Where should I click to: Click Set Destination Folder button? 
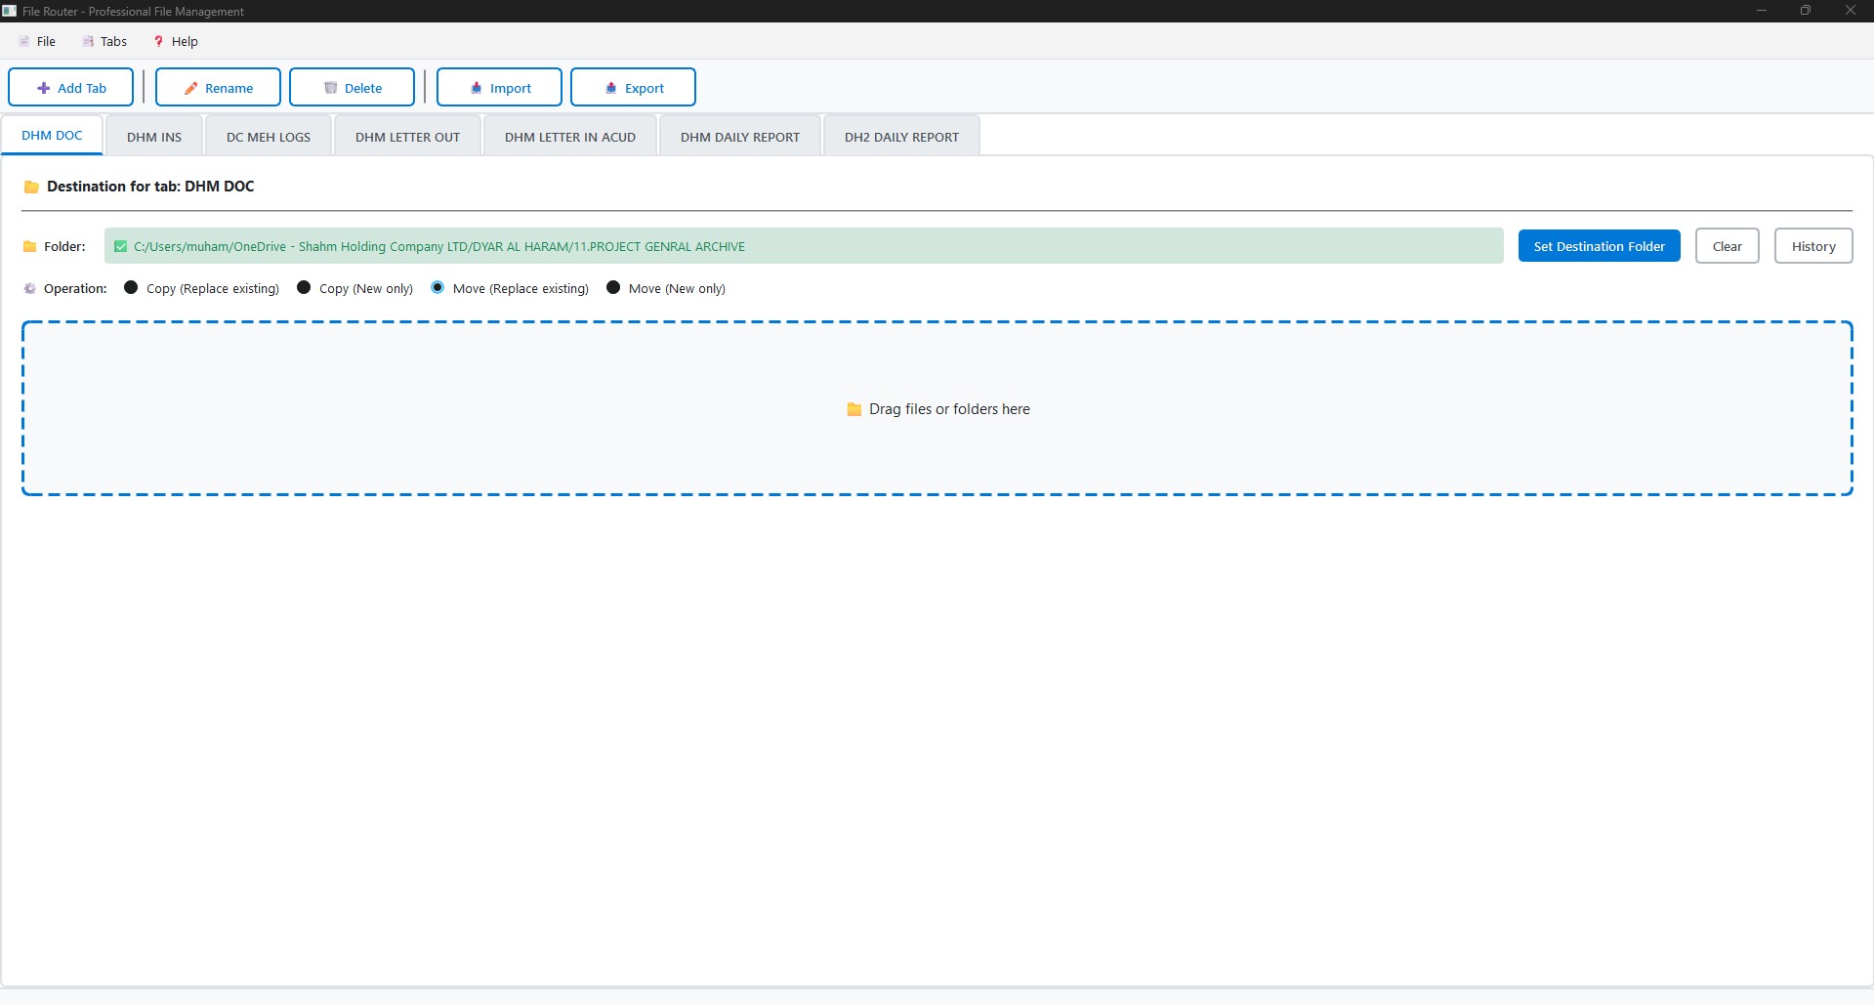pos(1599,246)
